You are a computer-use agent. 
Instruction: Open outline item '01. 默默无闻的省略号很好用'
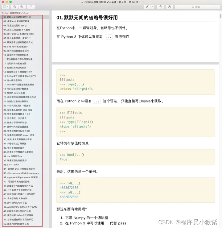tap(17, 17)
